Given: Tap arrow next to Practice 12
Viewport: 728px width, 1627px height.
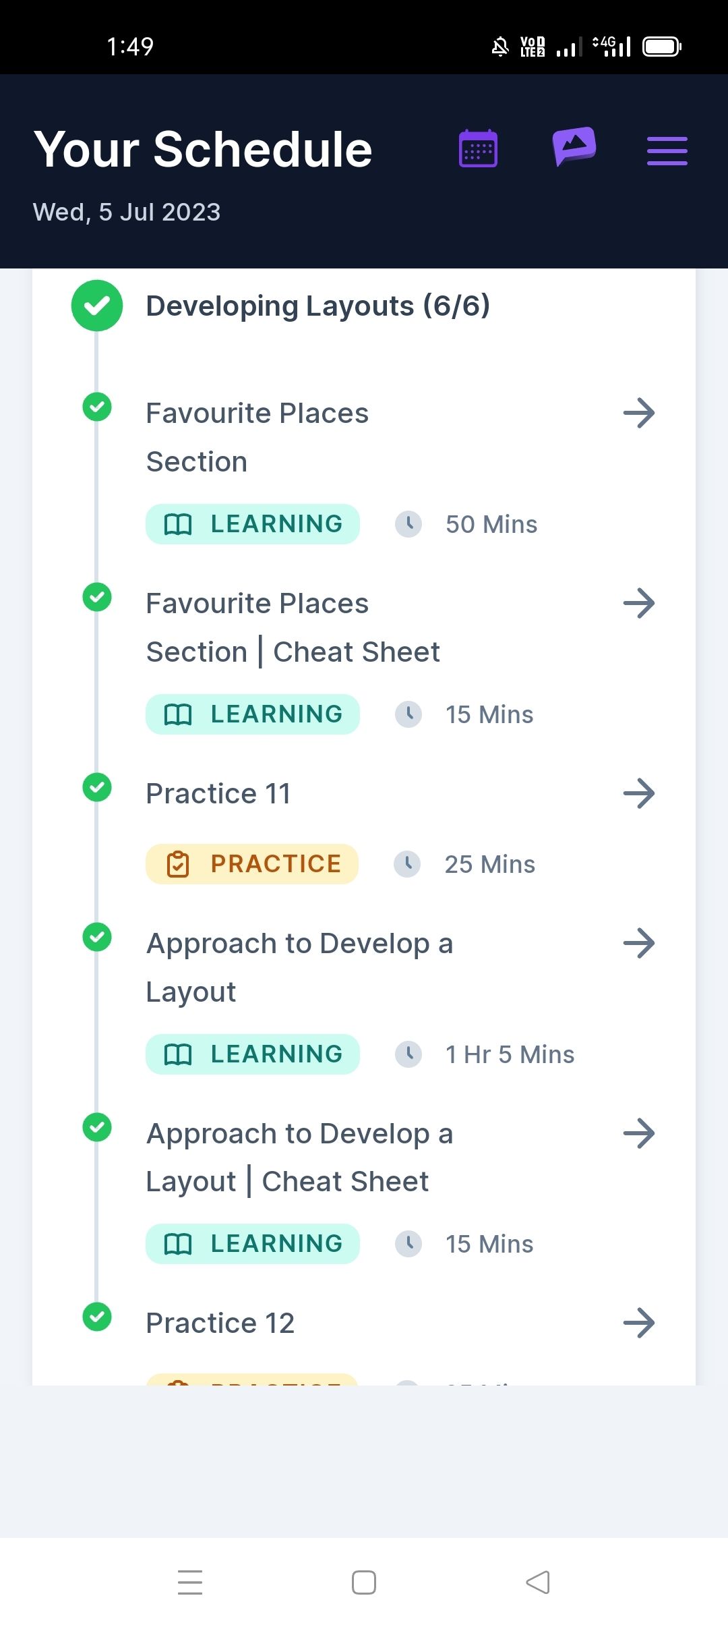Looking at the screenshot, I should pyautogui.click(x=639, y=1323).
